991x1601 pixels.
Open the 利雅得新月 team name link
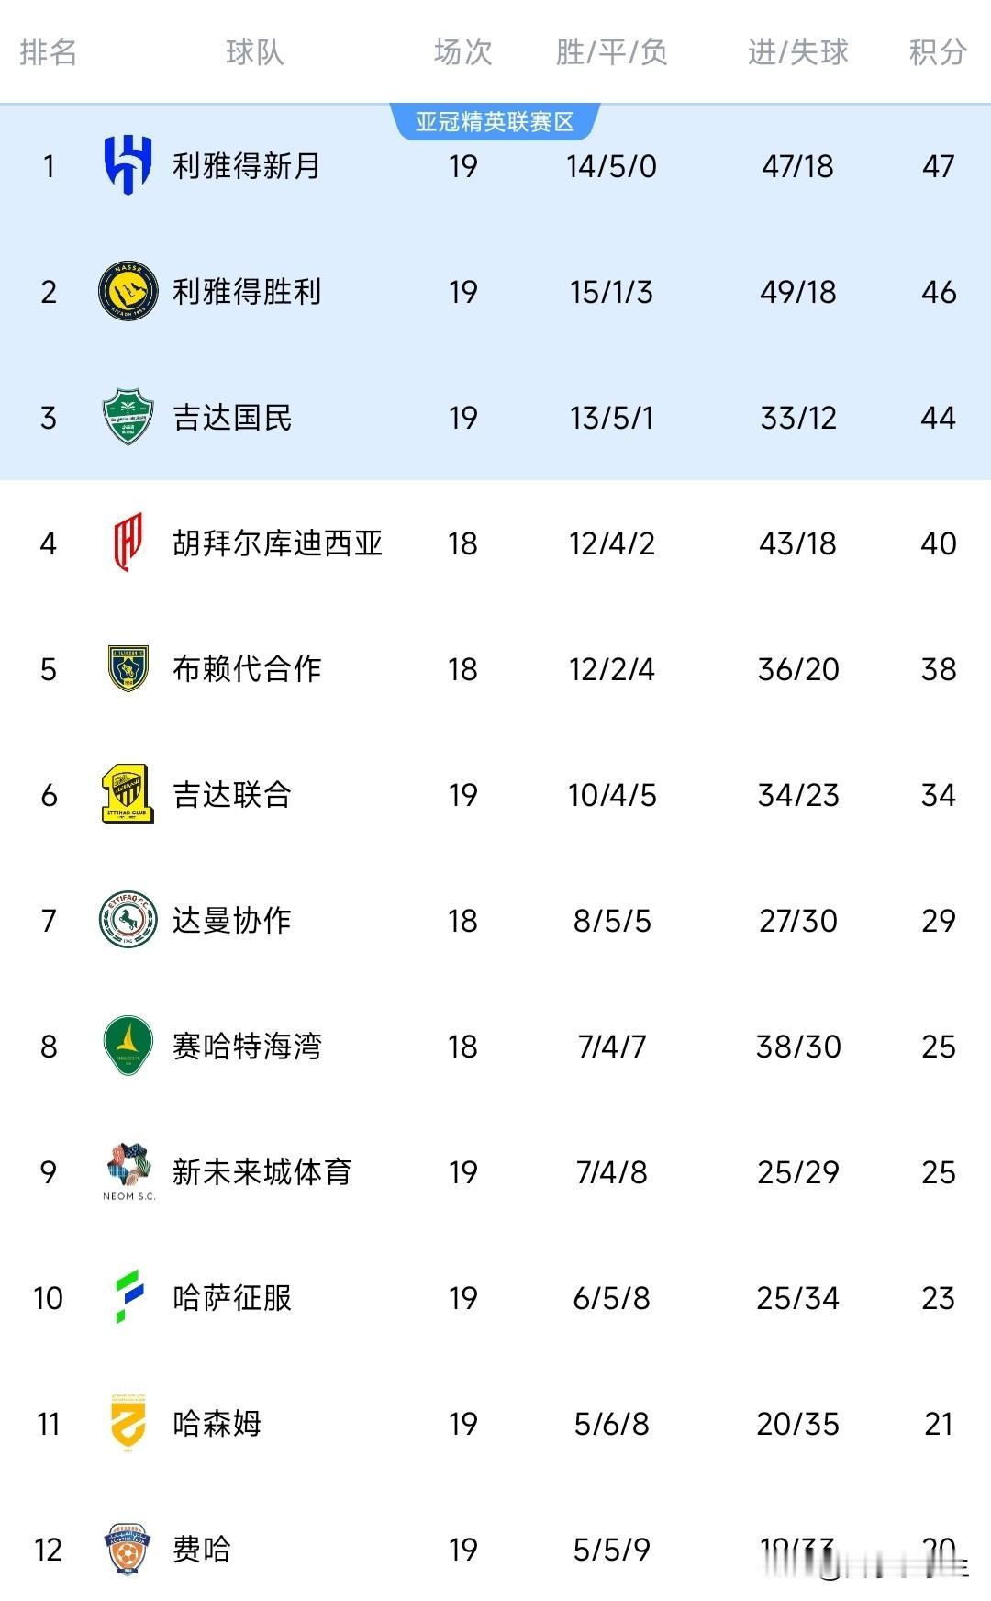247,166
